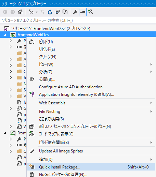Click the Refresh icon in the toolbar
The height and width of the screenshot is (177, 156).
pyautogui.click(x=50, y=12)
